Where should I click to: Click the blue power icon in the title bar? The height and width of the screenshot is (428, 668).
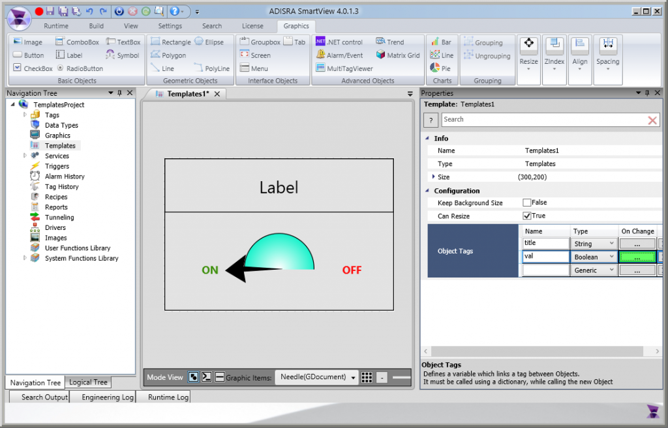(119, 12)
